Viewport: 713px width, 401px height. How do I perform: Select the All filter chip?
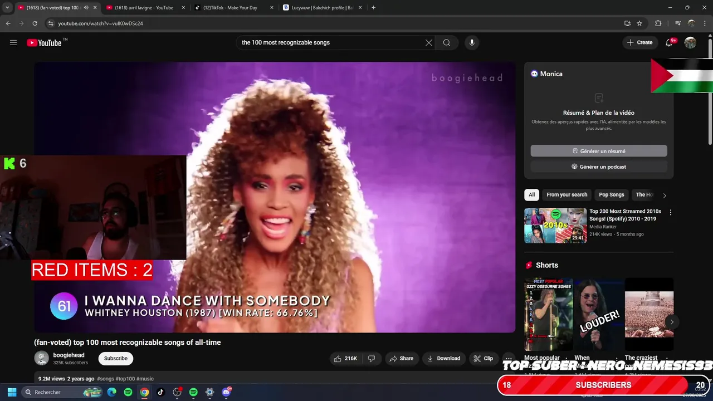(531, 195)
